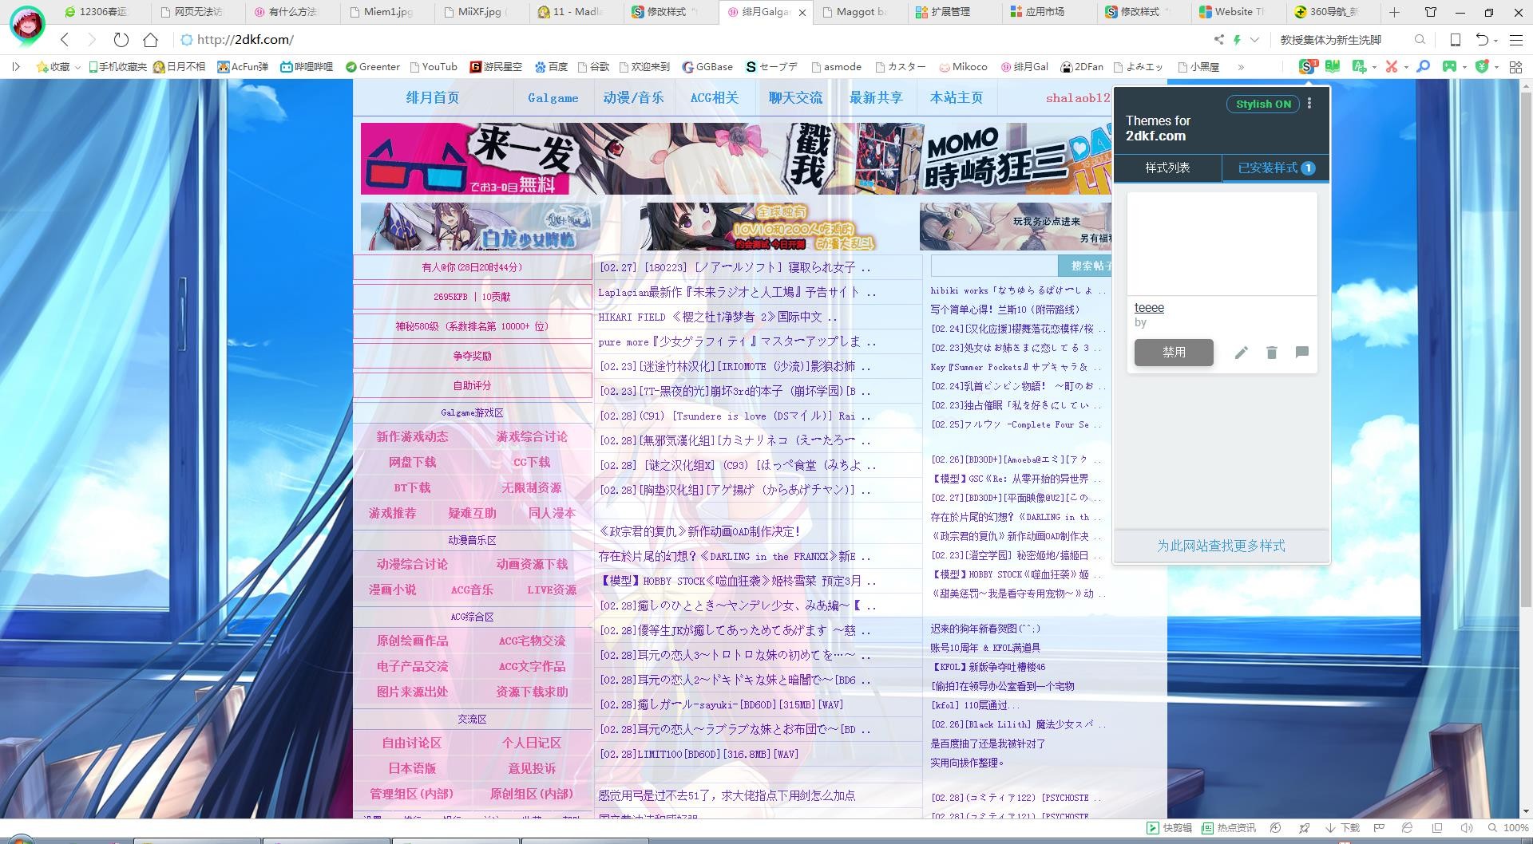Open the Stylish popup three-dot menu
The height and width of the screenshot is (844, 1533).
click(x=1309, y=104)
